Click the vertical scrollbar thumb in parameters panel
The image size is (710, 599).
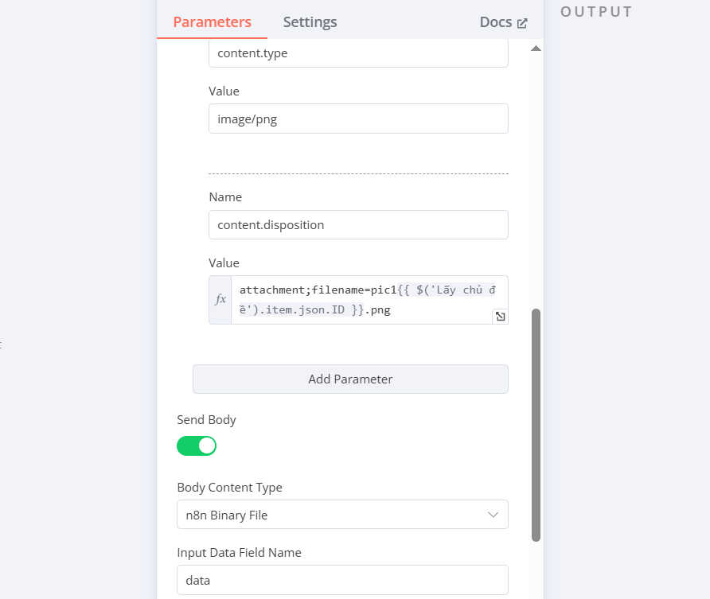point(536,426)
